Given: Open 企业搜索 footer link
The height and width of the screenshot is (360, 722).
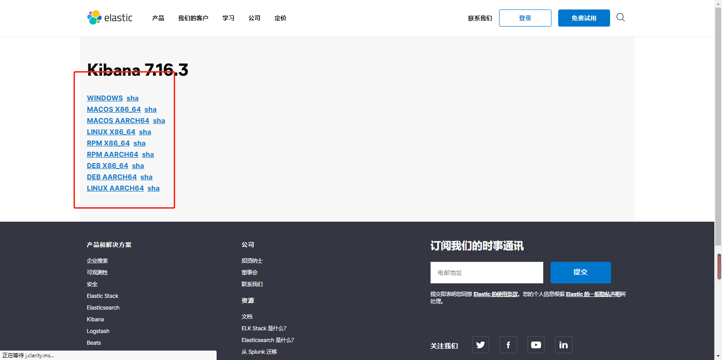Looking at the screenshot, I should [x=97, y=261].
